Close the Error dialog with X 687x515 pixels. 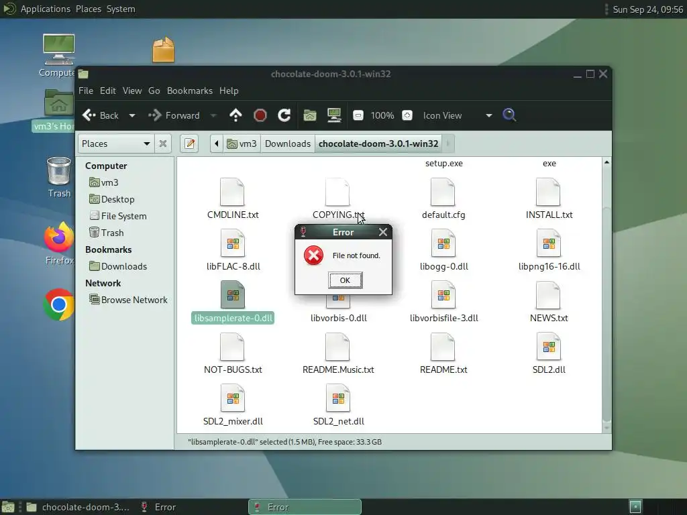point(383,232)
